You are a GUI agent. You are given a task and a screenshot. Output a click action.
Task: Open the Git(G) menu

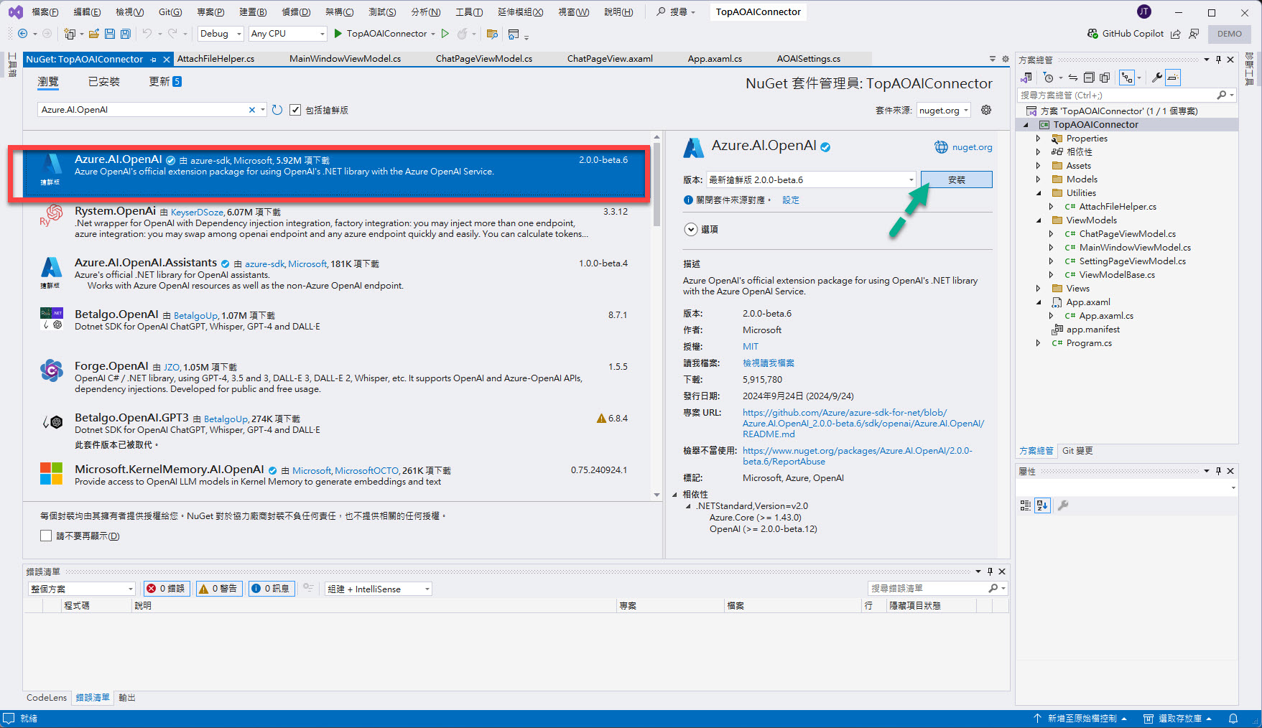170,12
